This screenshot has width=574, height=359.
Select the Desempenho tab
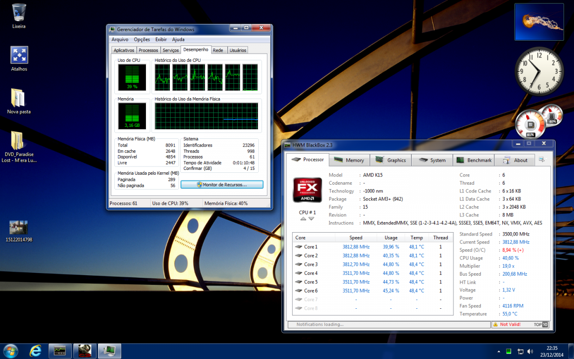196,50
